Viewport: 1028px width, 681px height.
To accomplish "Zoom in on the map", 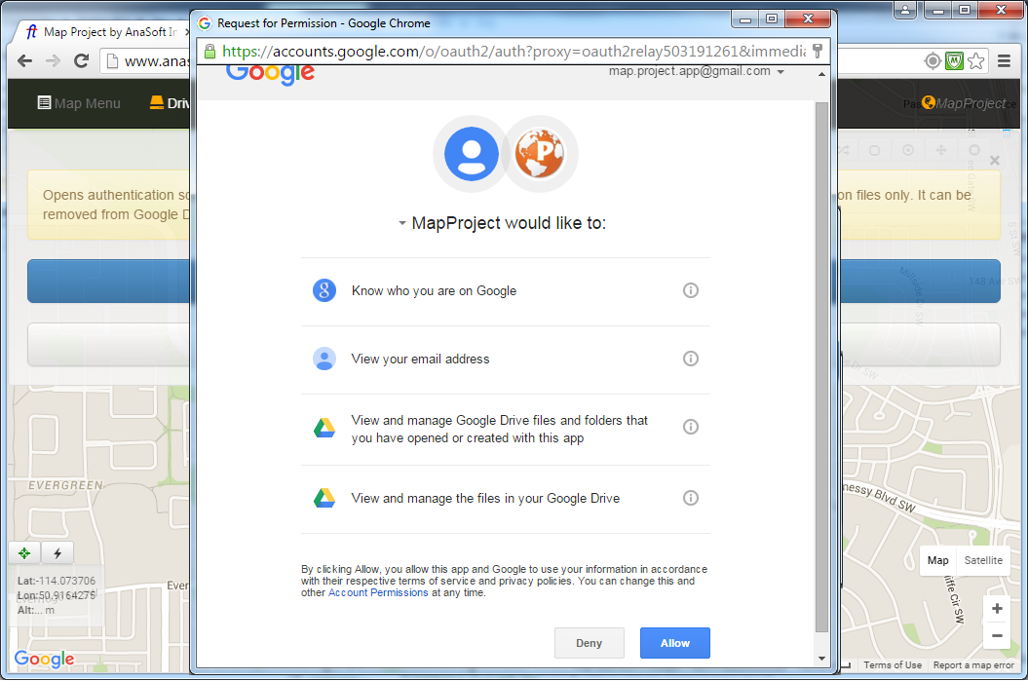I will point(997,608).
